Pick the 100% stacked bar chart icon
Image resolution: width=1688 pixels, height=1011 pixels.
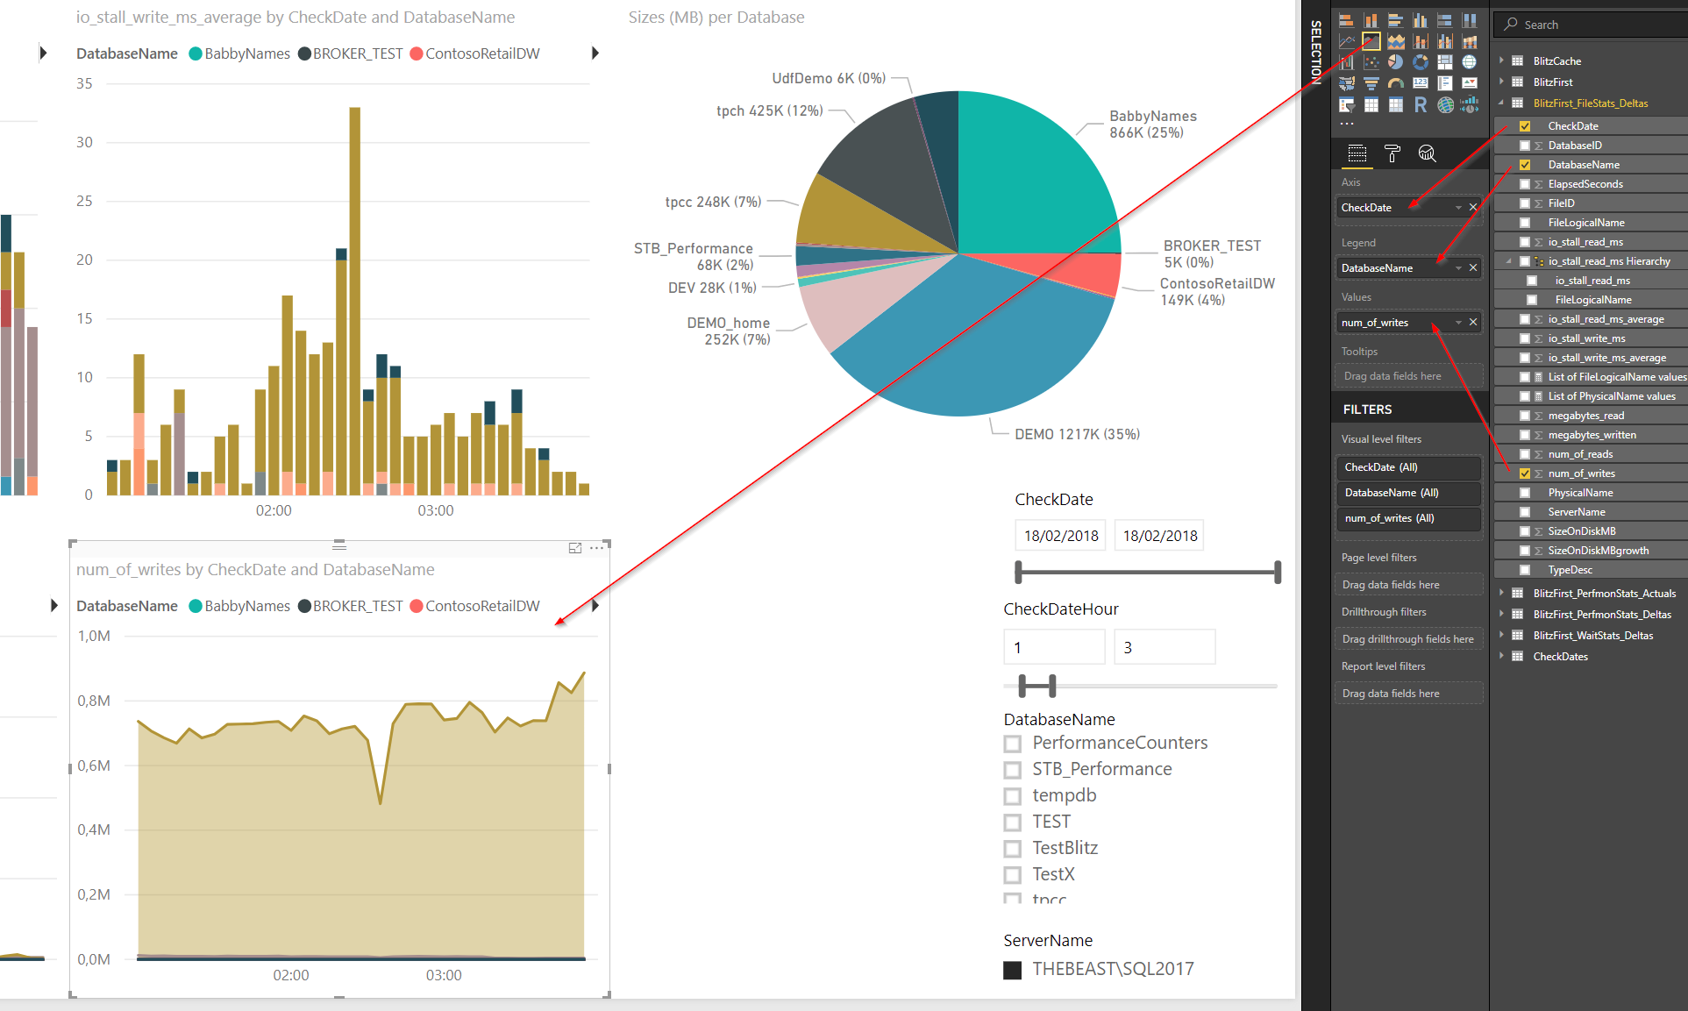pos(1445,20)
